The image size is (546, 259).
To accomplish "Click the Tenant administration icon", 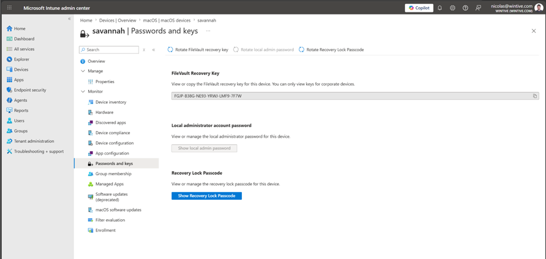I will (9, 141).
